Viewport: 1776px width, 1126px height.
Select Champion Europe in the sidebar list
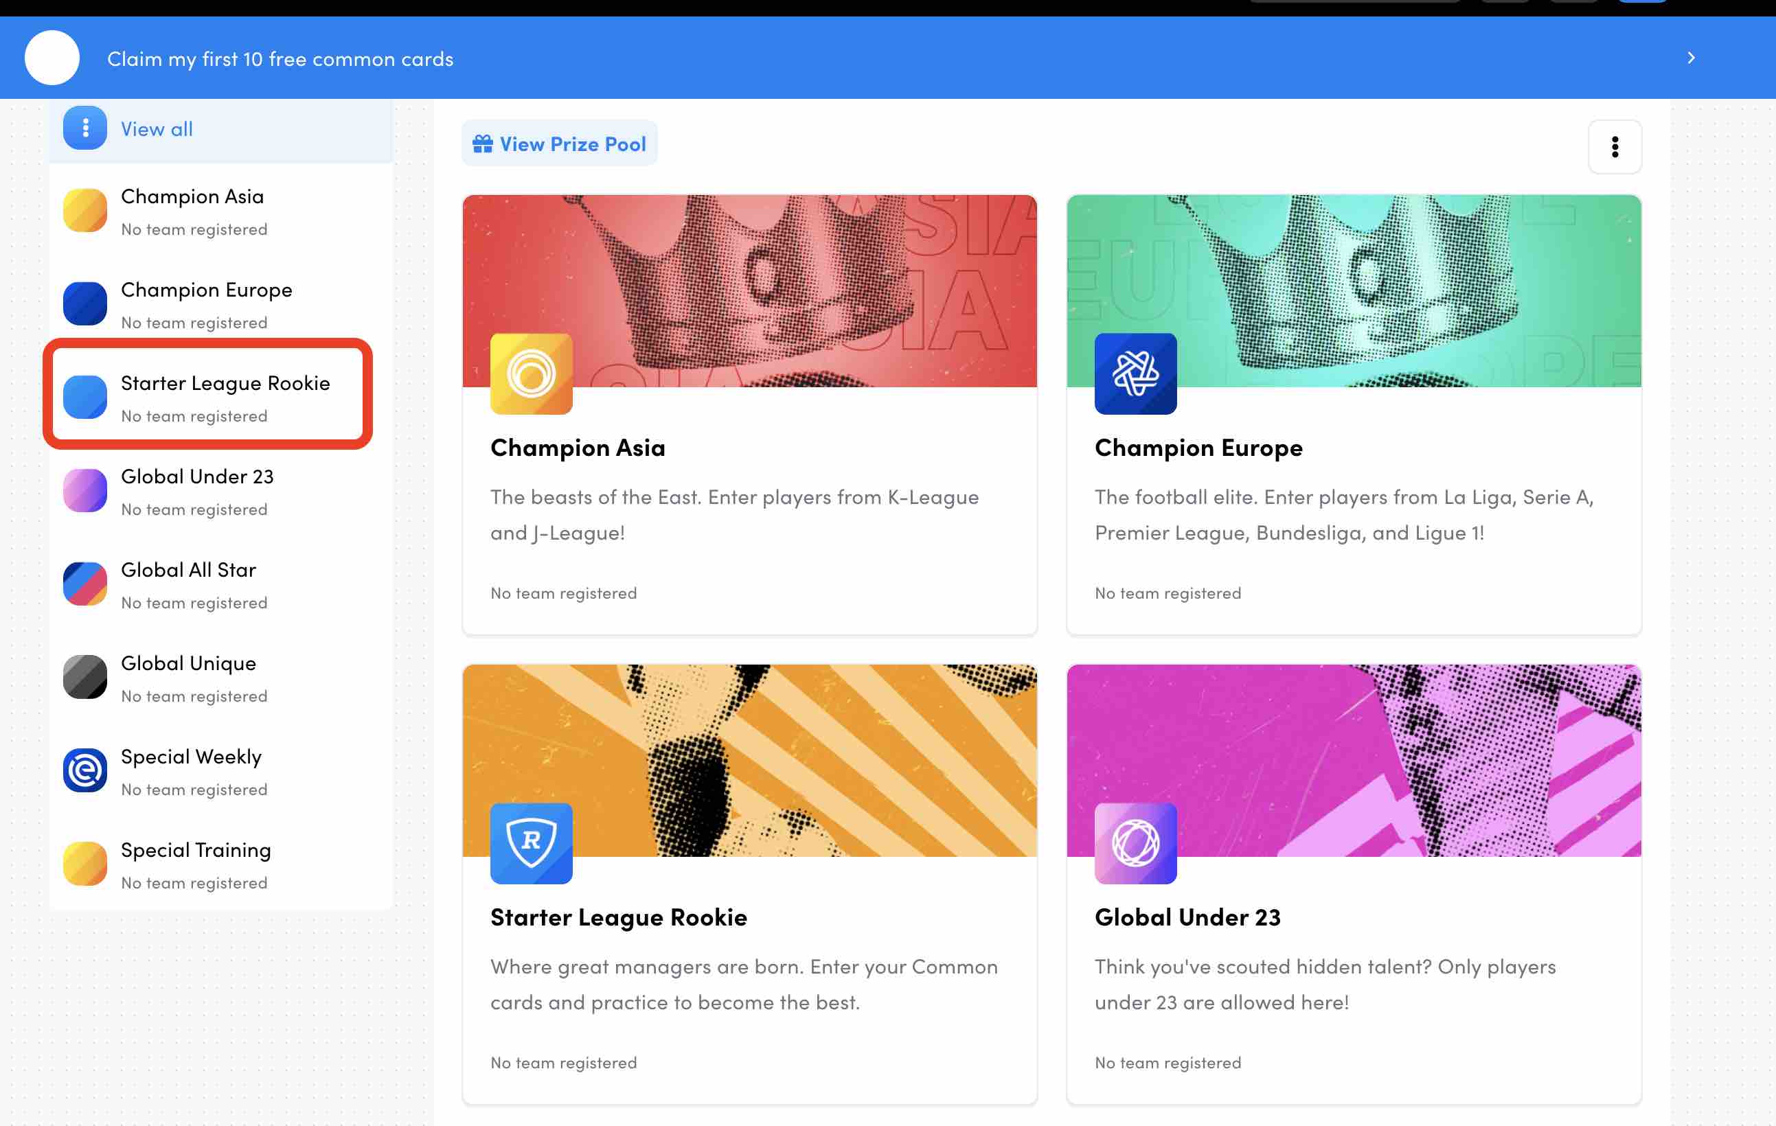[x=220, y=305]
